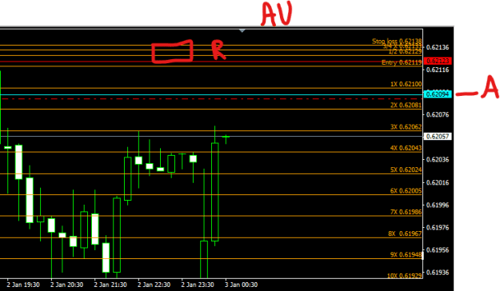Click the chart shift triangle marker
This screenshot has width=500, height=291.
coord(242,31)
